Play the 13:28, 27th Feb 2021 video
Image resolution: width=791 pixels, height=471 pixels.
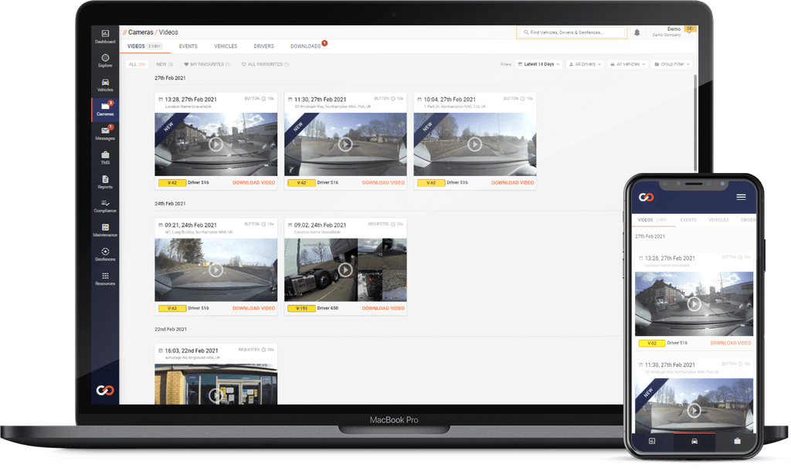click(x=216, y=144)
